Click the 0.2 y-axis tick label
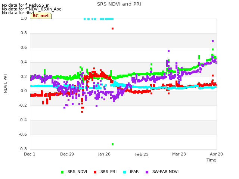Viewport: 239px width, 179px height. [x=24, y=76]
